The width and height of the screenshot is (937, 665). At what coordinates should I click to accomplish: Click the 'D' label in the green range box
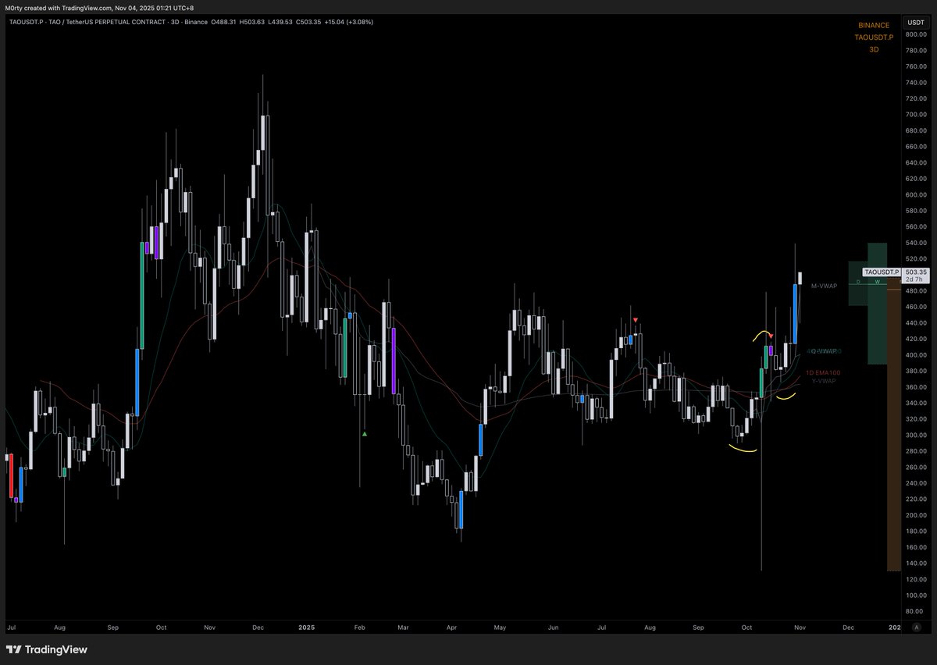point(857,282)
